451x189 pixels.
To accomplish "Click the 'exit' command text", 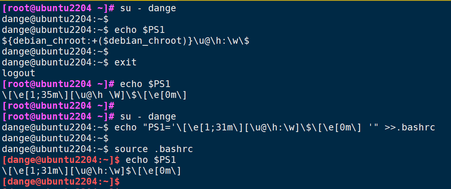I will pyautogui.click(x=126, y=62).
